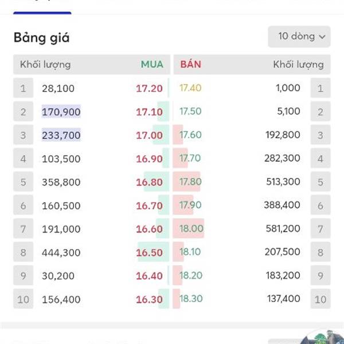
Task: Click row number 1 badge on buy side
Action: point(23,88)
